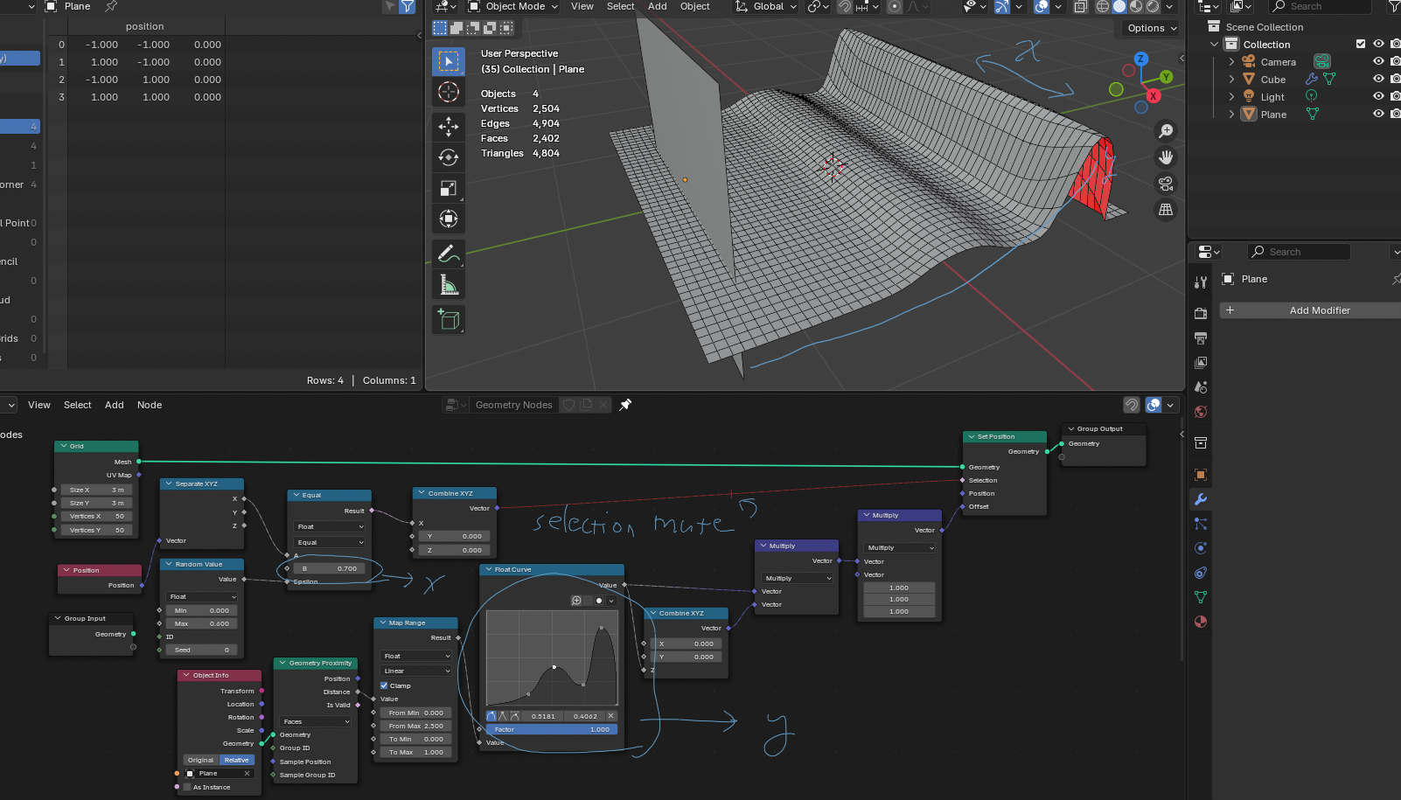Toggle proportional editing in viewport header

pyautogui.click(x=895, y=6)
